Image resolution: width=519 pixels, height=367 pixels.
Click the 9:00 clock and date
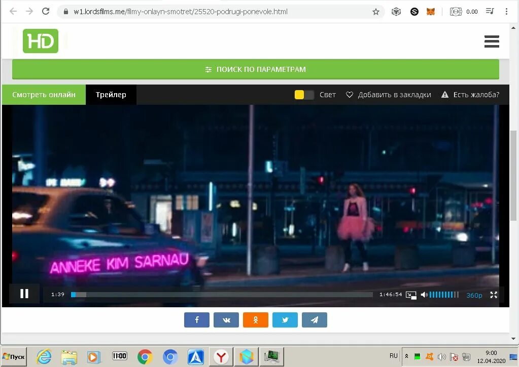491,357
